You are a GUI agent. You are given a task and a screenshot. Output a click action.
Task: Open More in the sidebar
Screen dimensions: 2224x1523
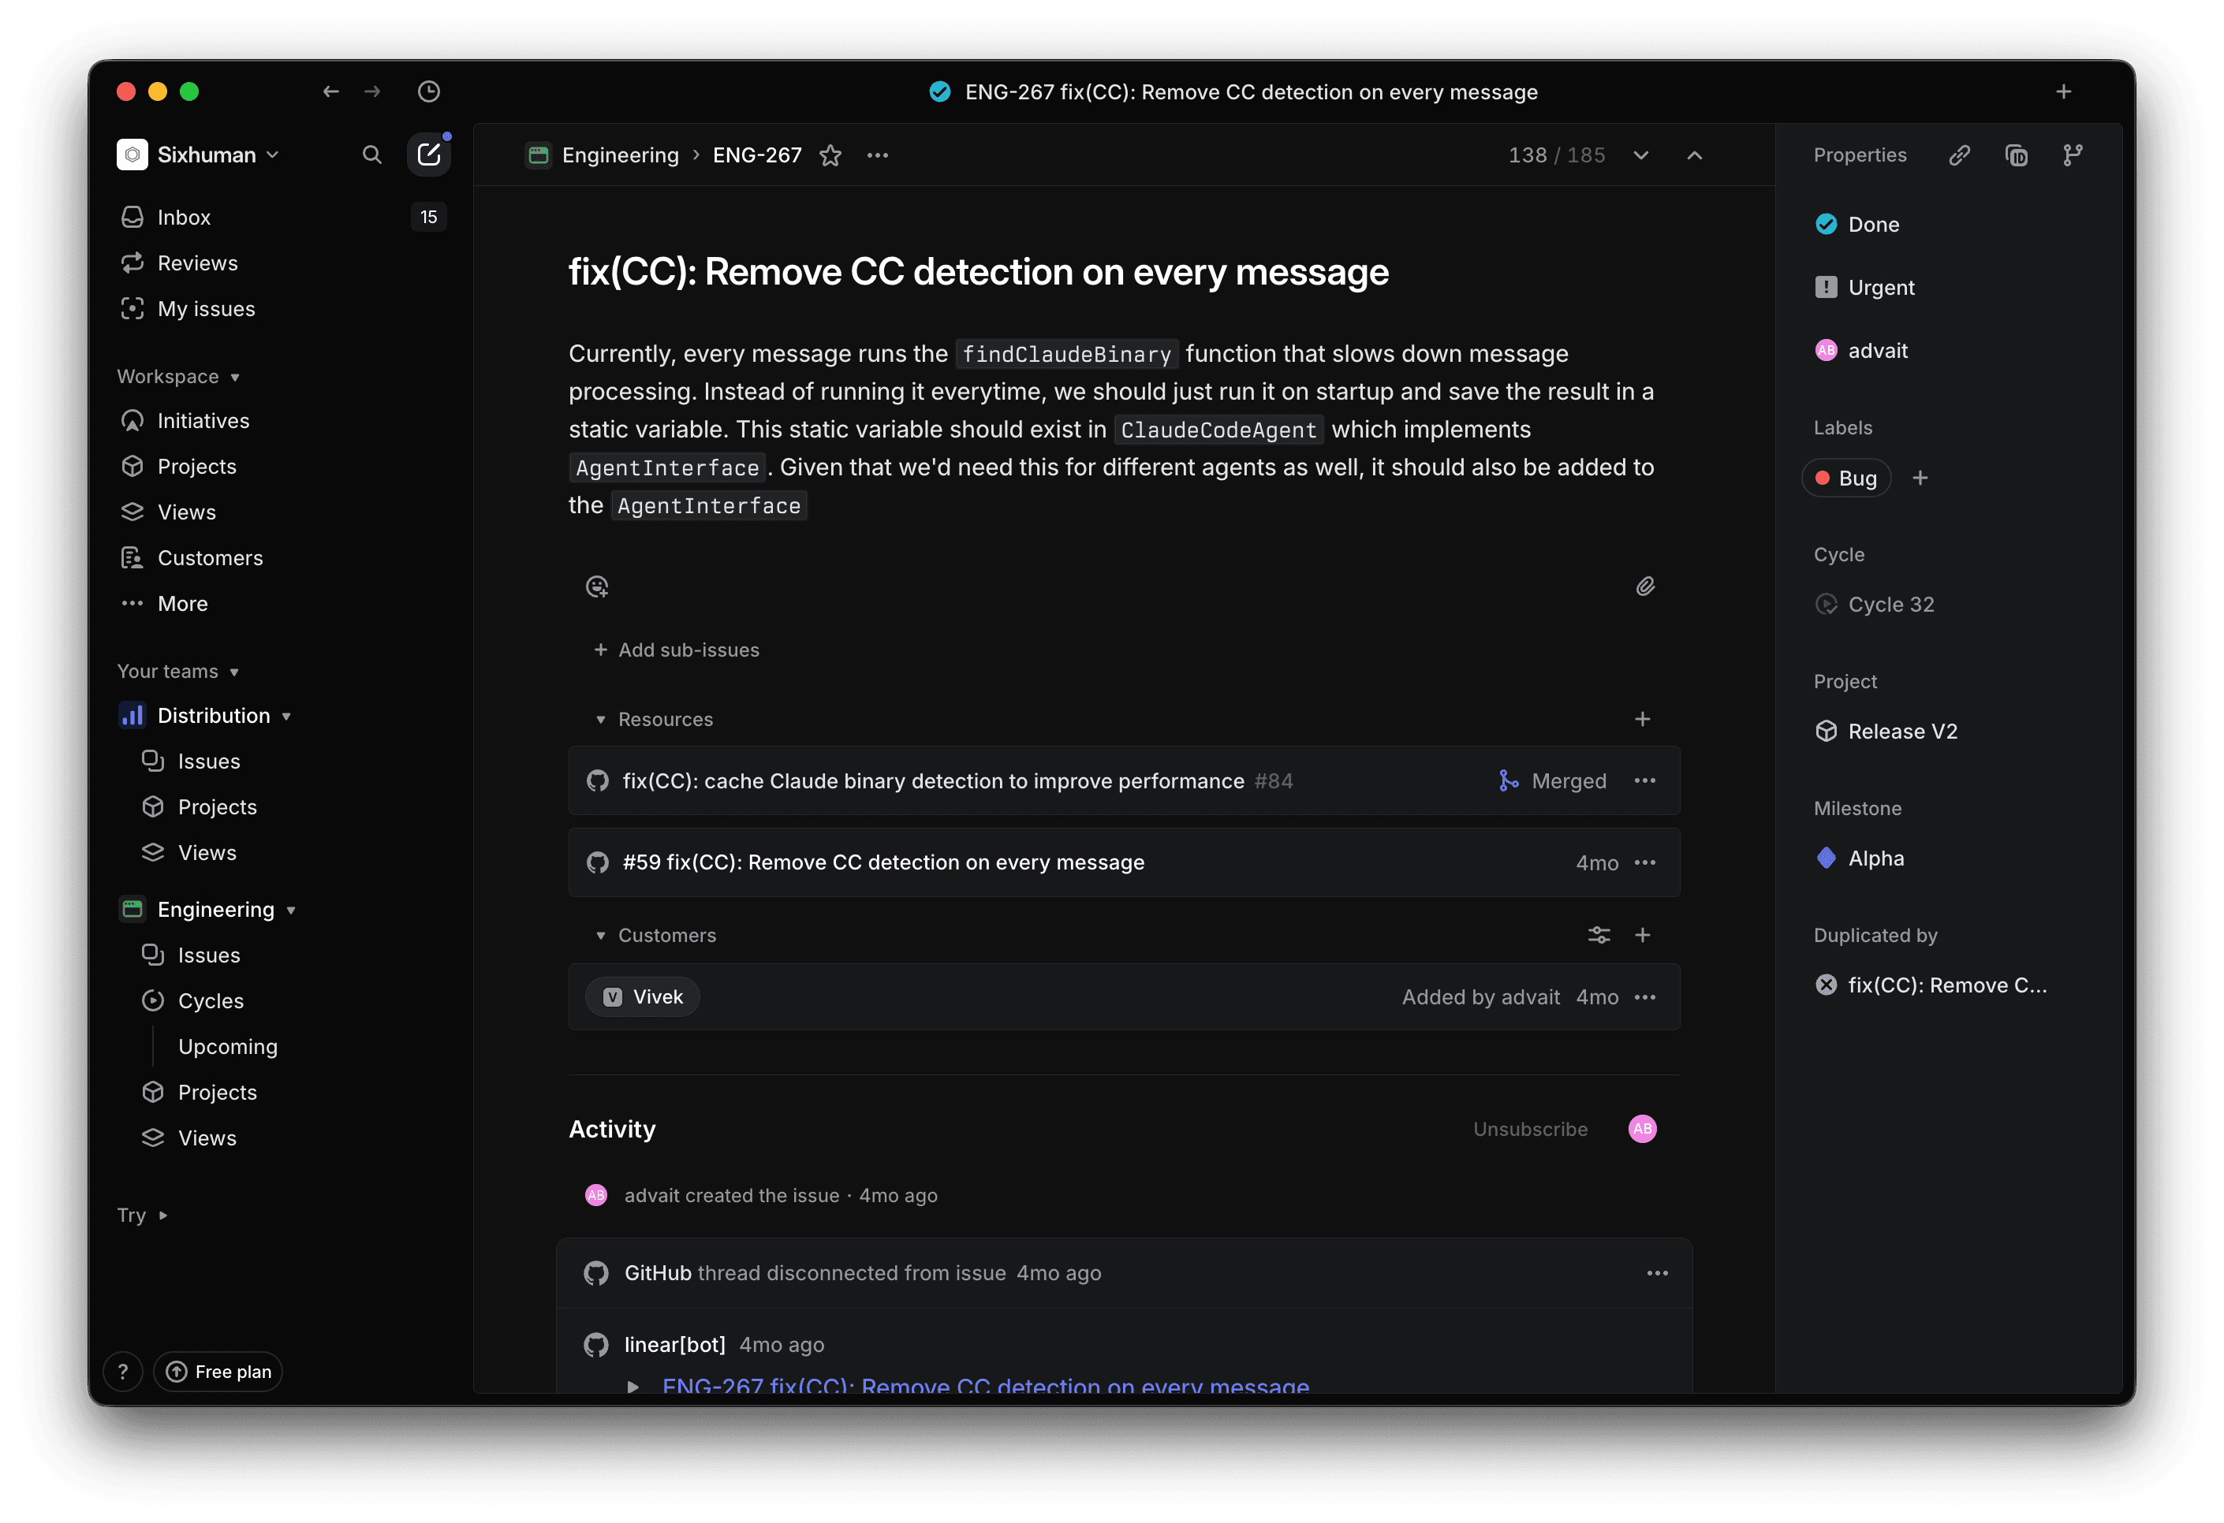tap(282, 604)
